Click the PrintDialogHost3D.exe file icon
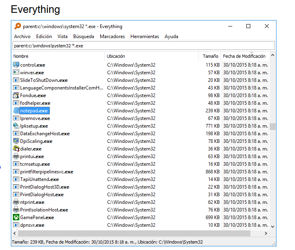The width and height of the screenshot is (295, 250). [16, 187]
